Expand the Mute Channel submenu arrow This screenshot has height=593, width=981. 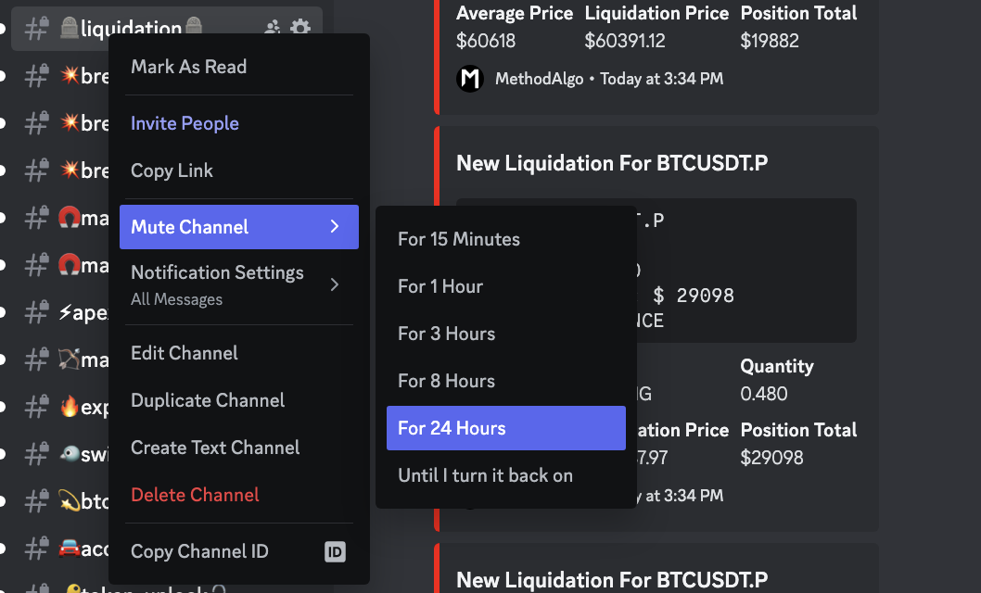[335, 227]
